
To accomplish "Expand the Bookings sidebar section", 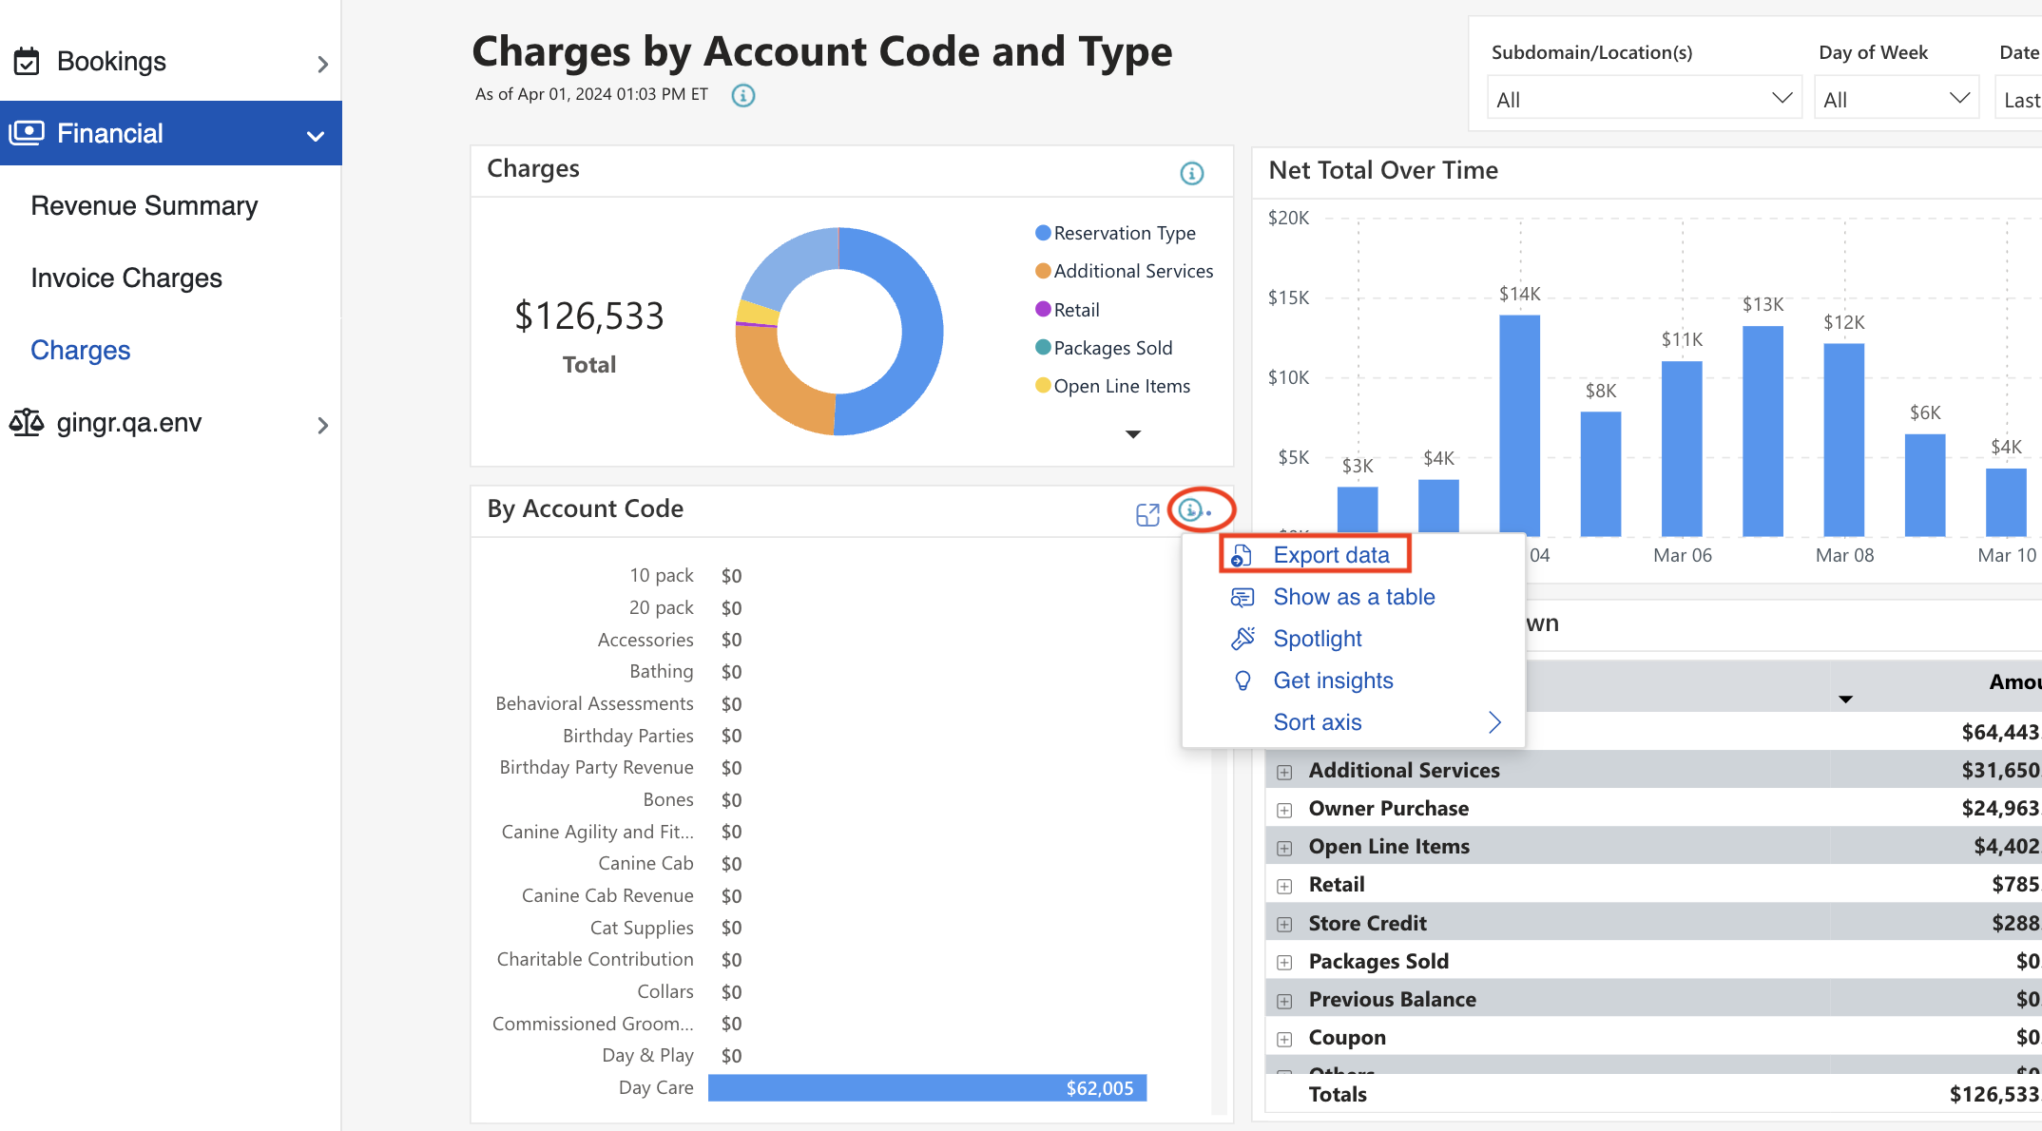I will point(322,64).
